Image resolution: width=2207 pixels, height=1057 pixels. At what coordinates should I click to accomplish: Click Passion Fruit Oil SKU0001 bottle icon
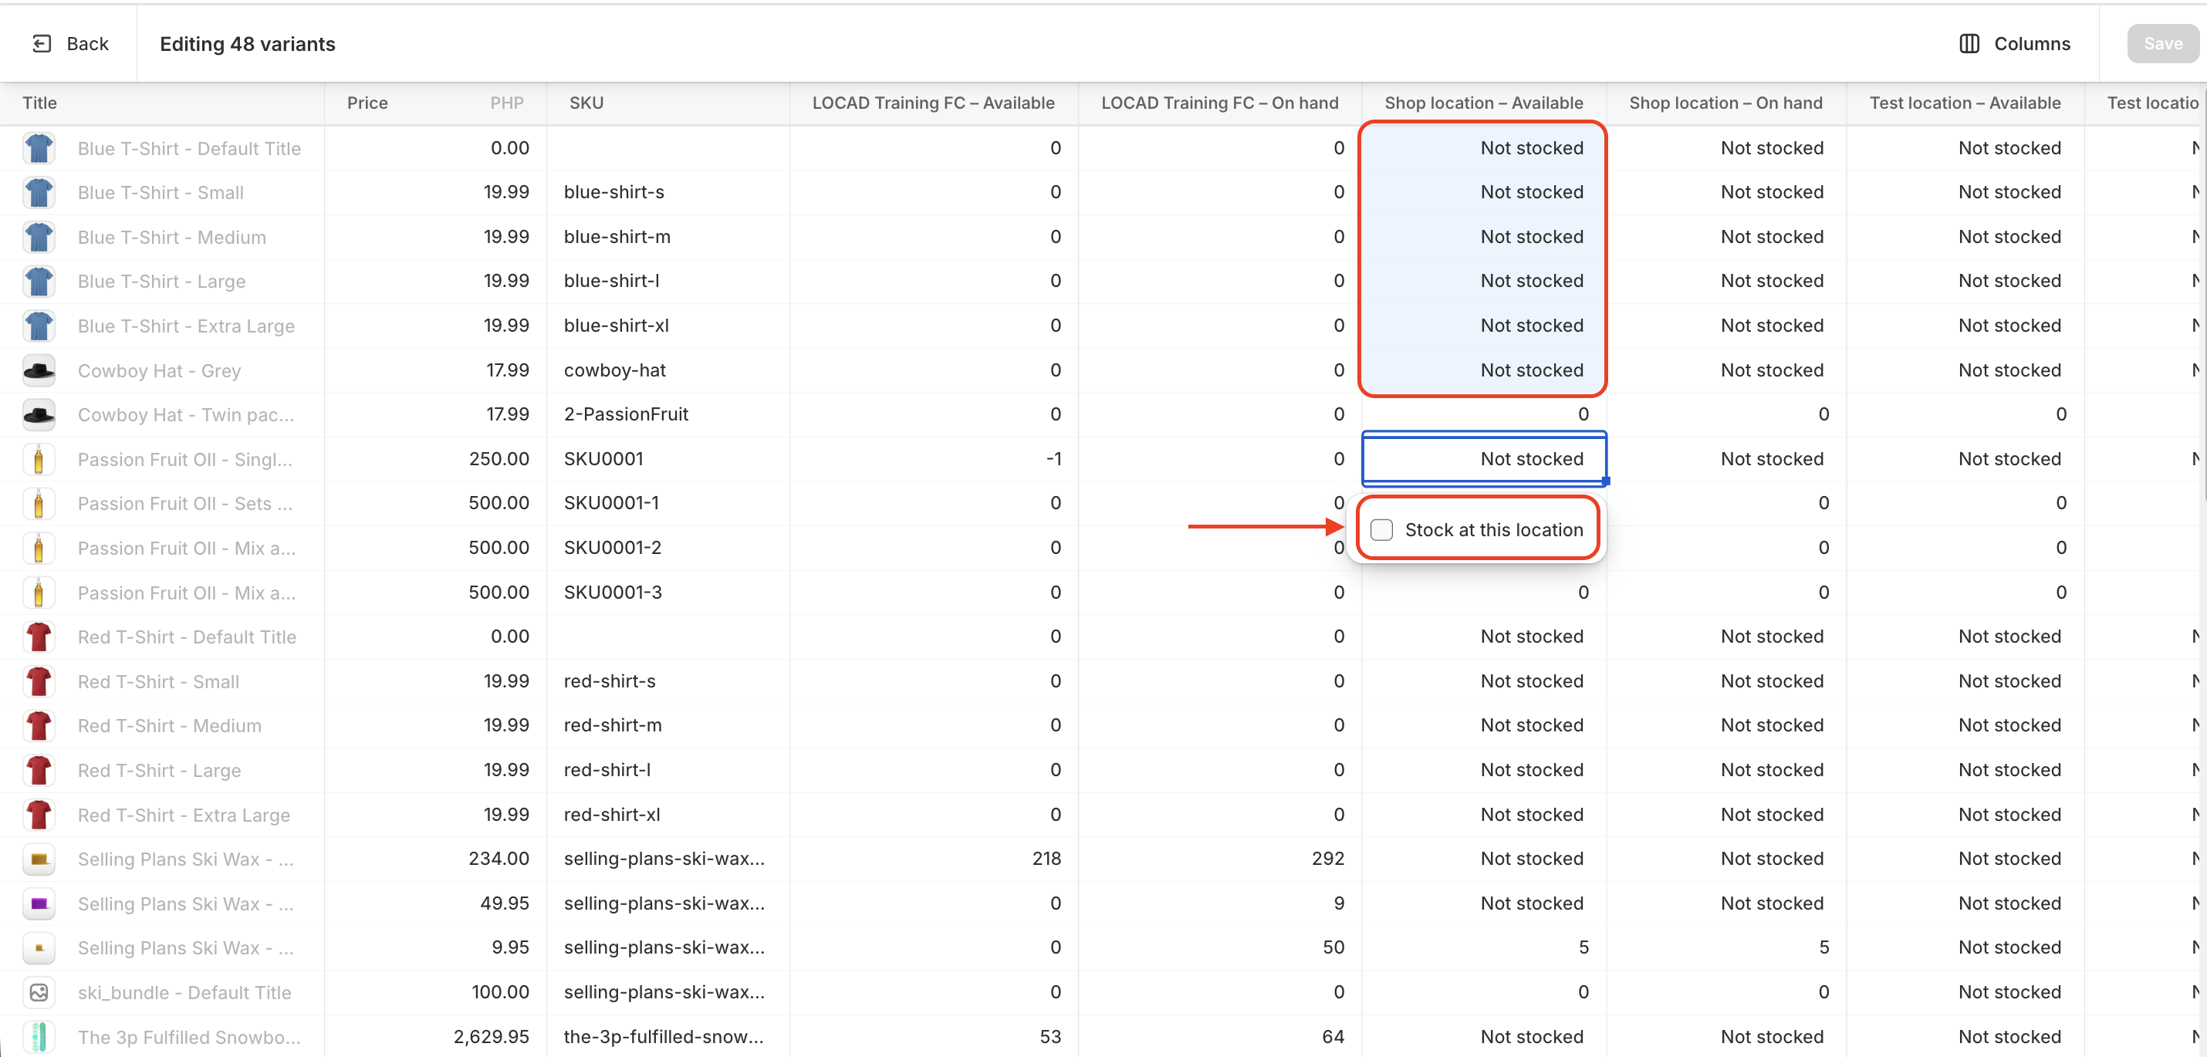tap(39, 460)
